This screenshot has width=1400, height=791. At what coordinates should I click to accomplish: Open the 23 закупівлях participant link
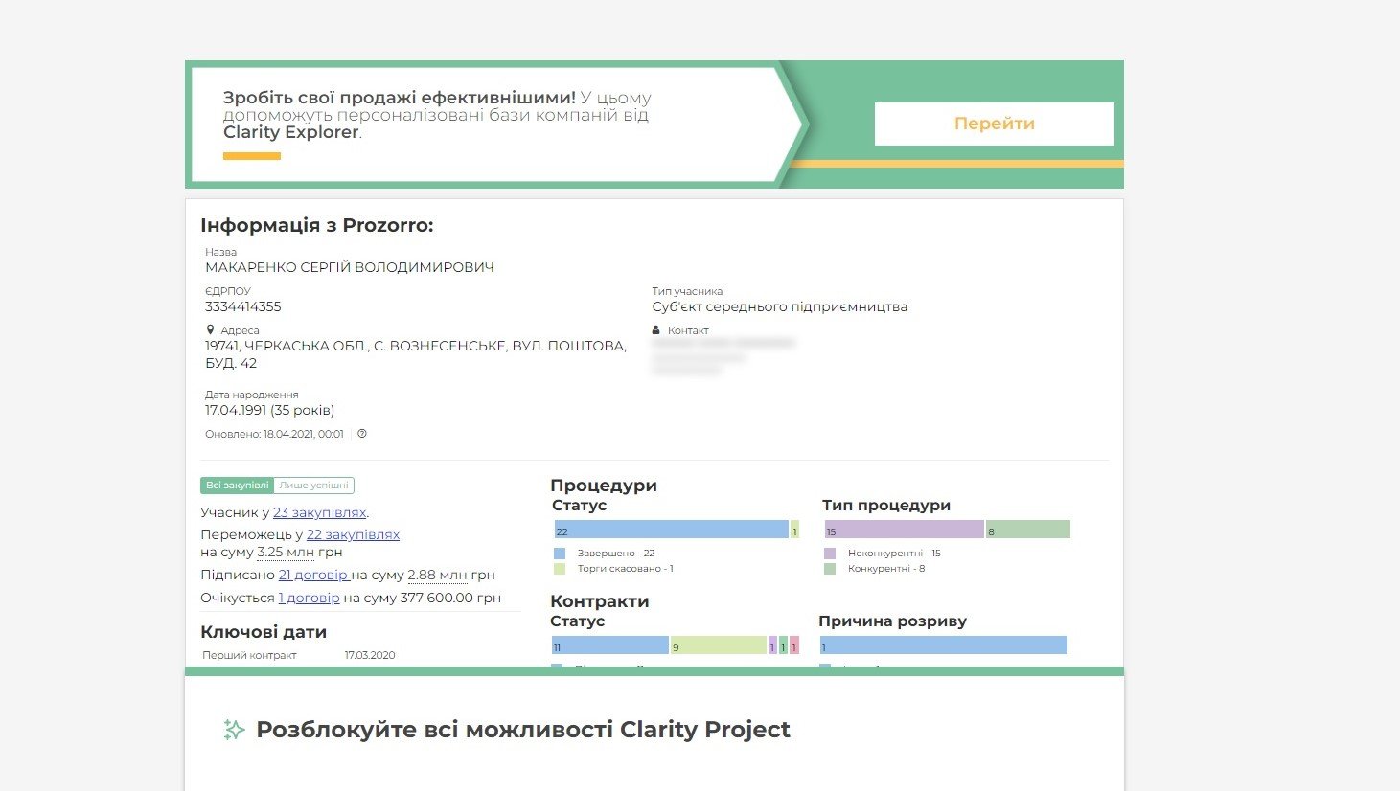click(319, 512)
